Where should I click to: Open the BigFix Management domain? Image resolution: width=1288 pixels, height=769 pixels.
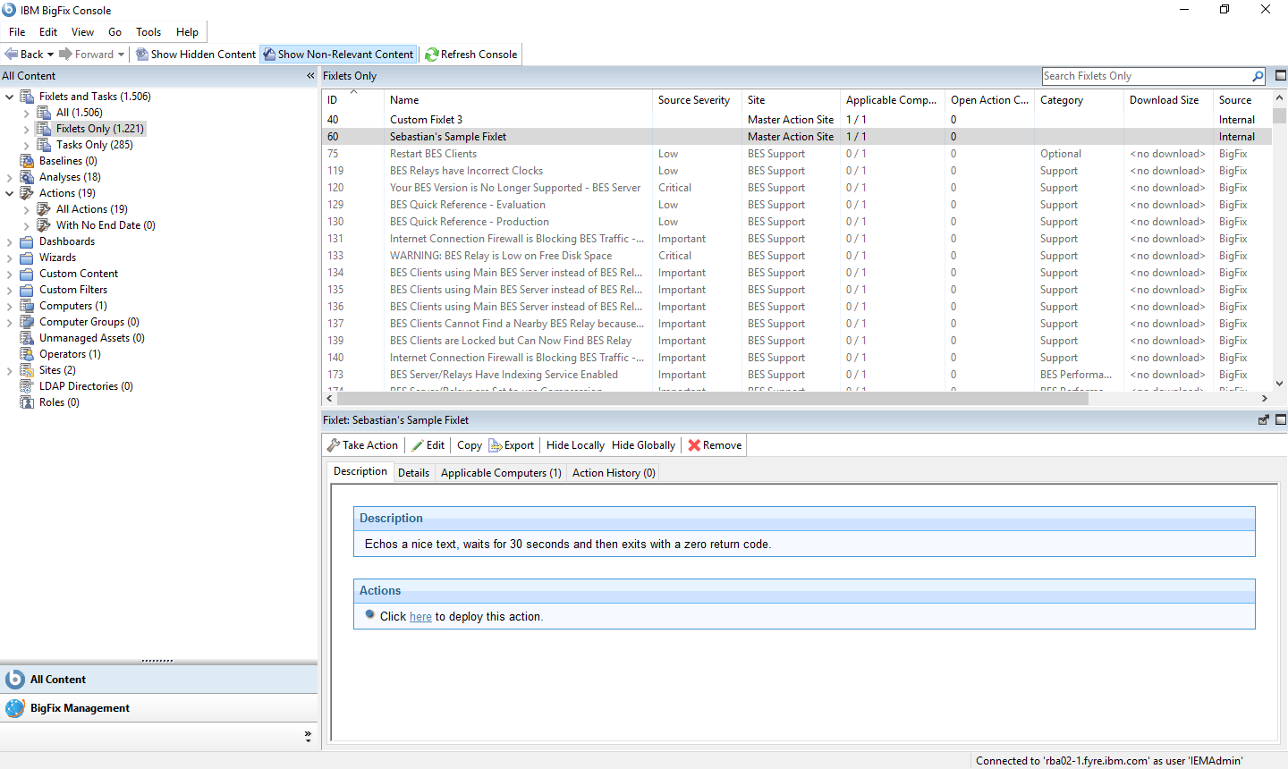coord(159,708)
